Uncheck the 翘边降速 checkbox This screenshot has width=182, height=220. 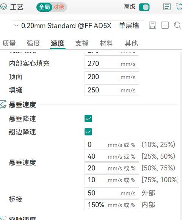click(x=88, y=132)
